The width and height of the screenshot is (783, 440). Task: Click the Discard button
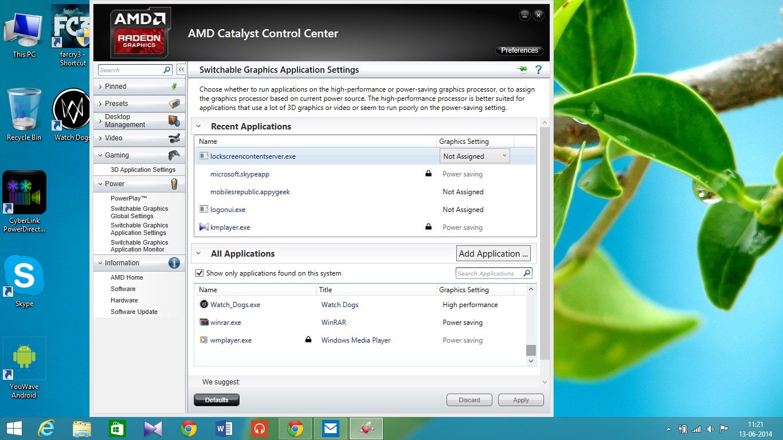(469, 400)
